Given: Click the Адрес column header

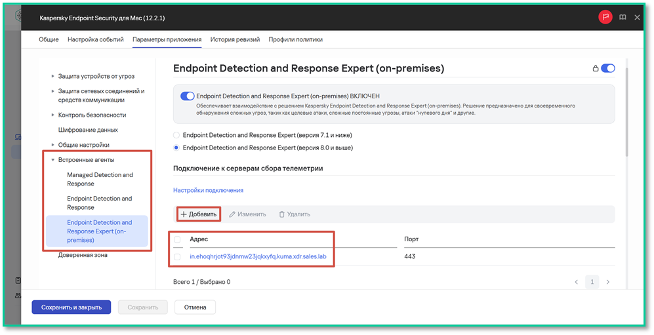Looking at the screenshot, I should pos(199,239).
